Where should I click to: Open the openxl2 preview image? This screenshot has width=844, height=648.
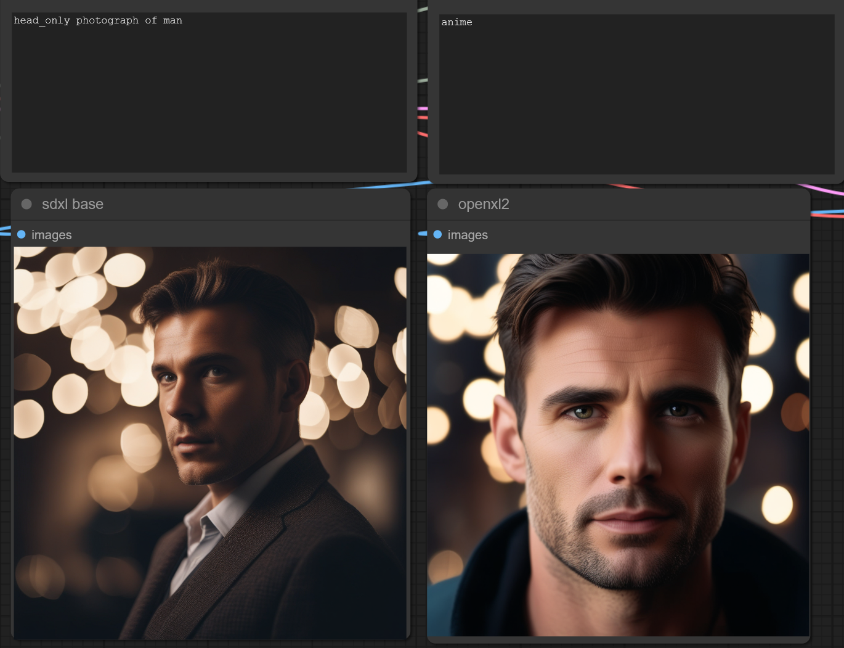pos(618,445)
